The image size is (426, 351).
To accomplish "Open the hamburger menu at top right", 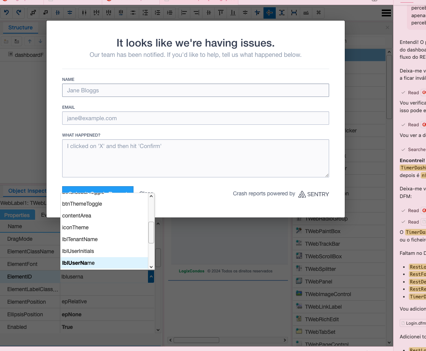I will [x=386, y=13].
